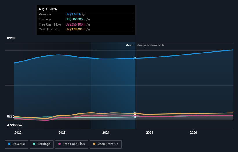Viewport: 238px width, 152px height.
Task: Click the 2025 x-axis label
Action: (150, 133)
